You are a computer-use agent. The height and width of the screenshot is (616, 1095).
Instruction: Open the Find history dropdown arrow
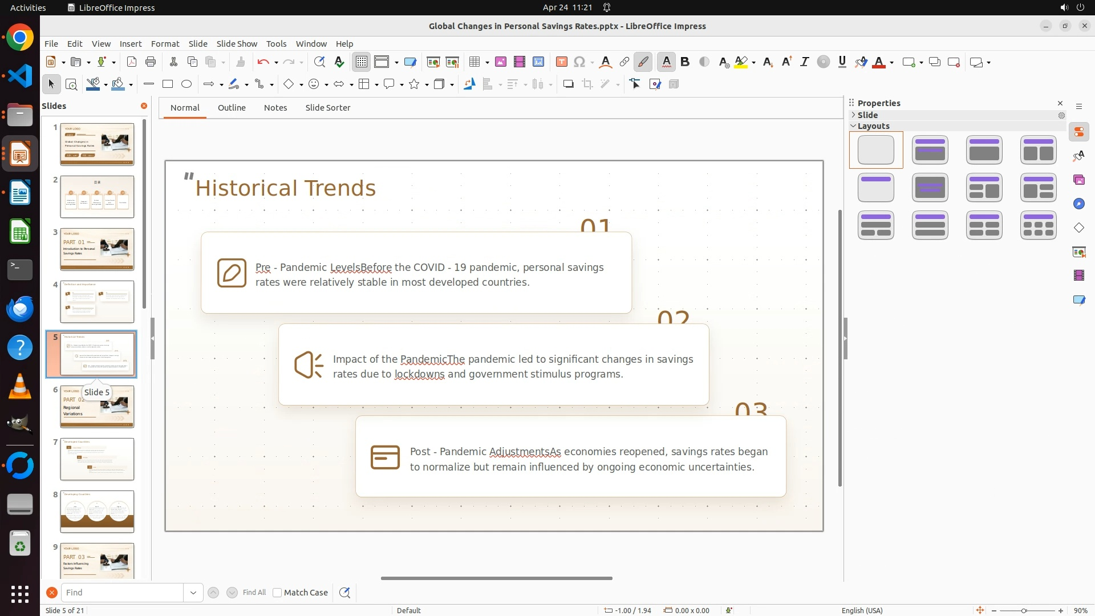(x=193, y=593)
